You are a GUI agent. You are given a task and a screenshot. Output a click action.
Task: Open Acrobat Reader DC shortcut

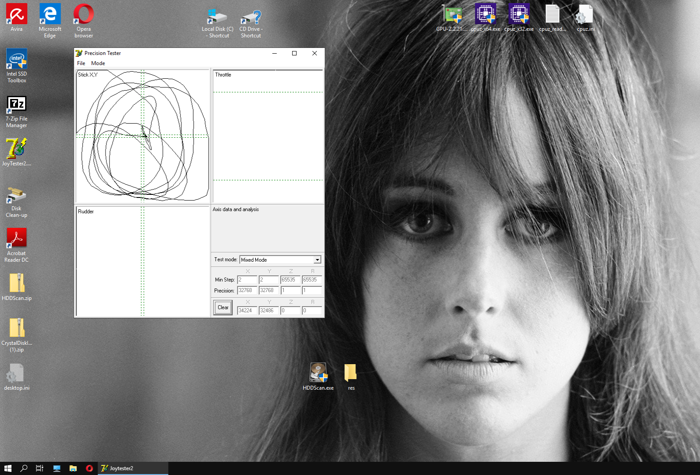(x=16, y=239)
